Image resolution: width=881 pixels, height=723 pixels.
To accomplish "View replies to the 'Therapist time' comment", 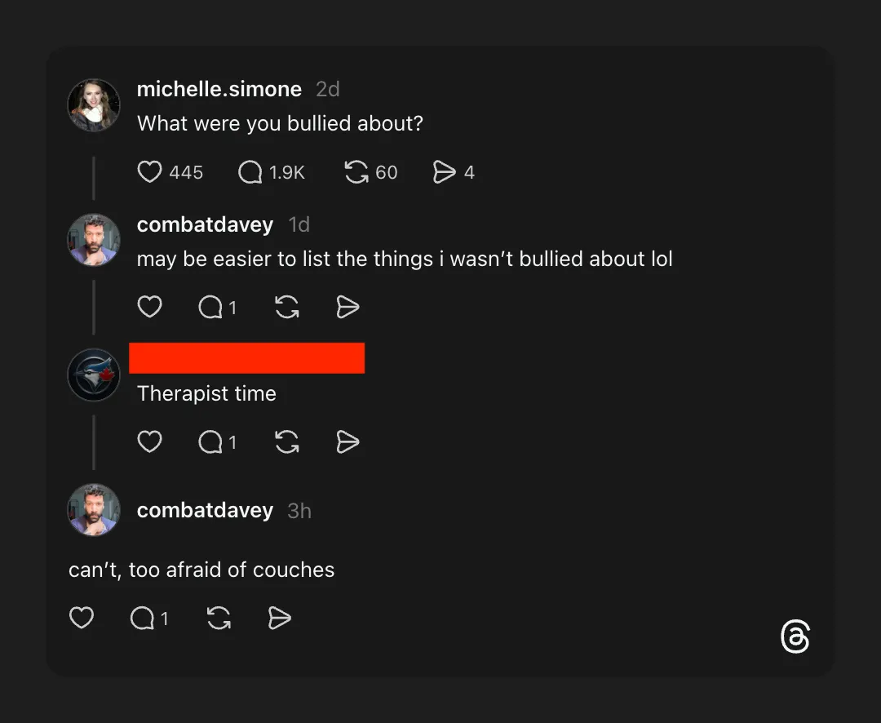I will 210,441.
